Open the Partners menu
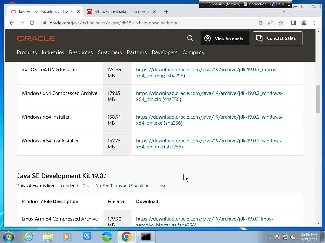 click(137, 53)
